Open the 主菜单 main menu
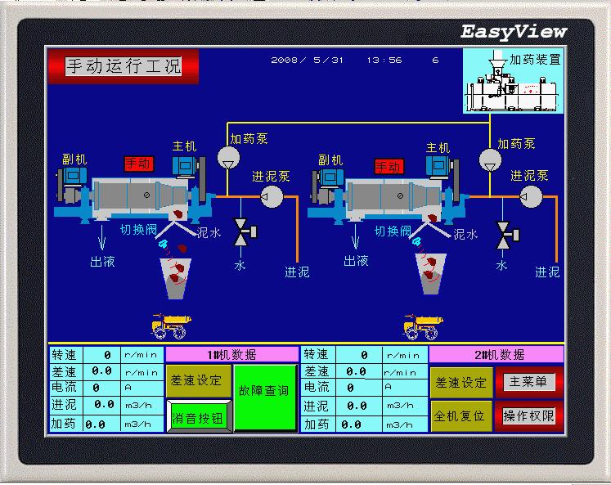This screenshot has height=485, width=611. (x=529, y=382)
